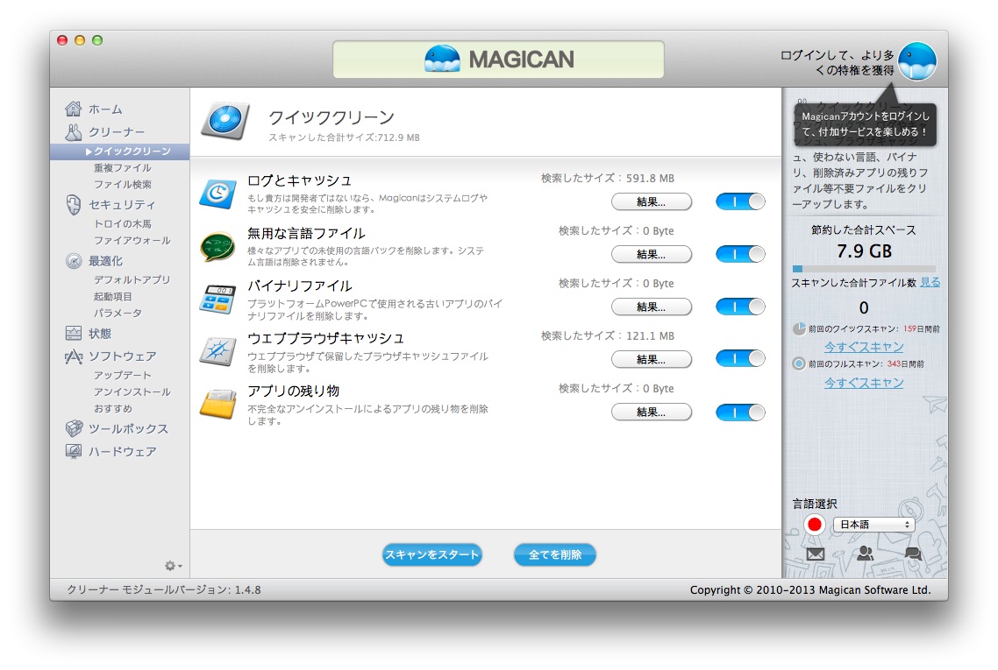The image size is (998, 670).
Task: Click the 最適化 gauge icon
Action: (x=73, y=261)
